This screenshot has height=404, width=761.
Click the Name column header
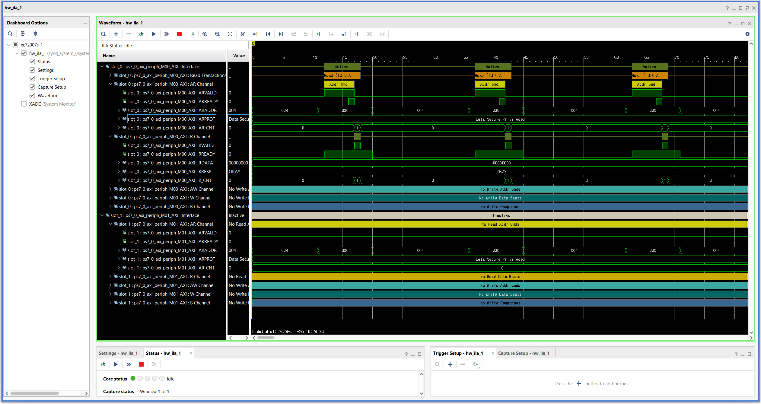click(109, 56)
